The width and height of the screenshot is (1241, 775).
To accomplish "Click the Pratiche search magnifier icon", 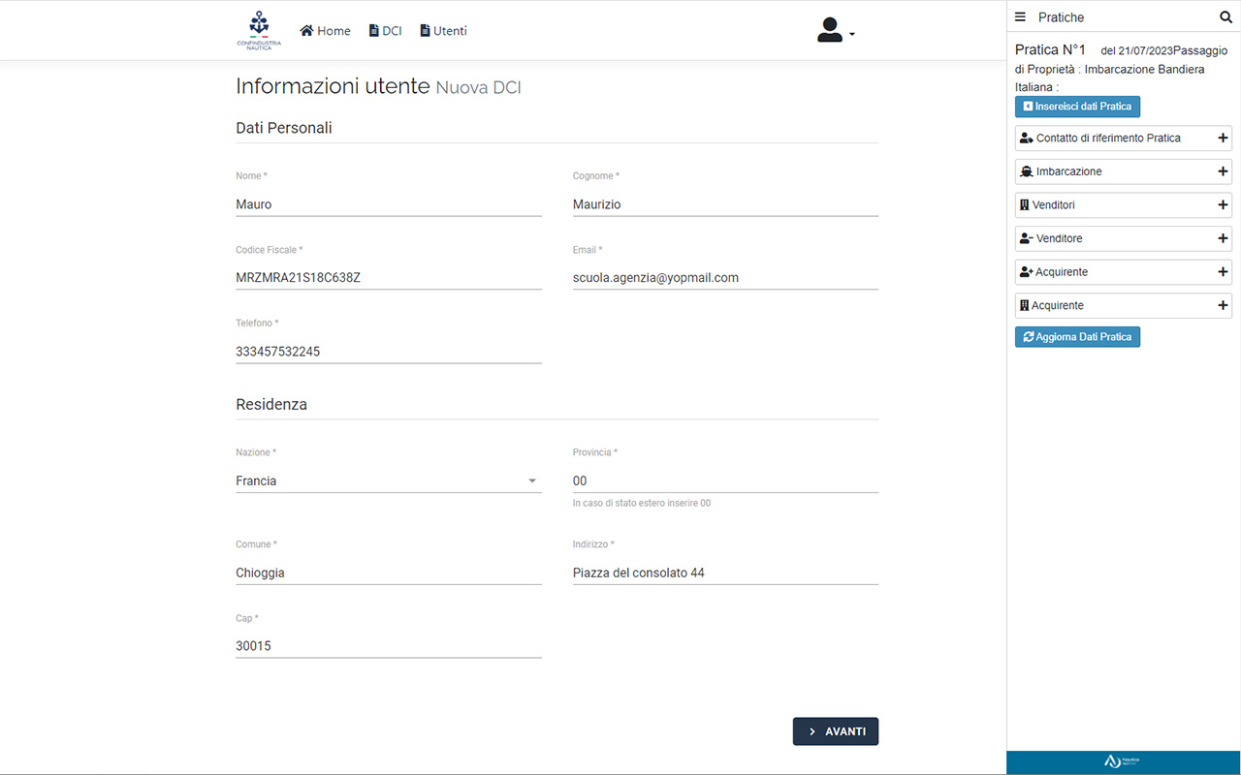I will point(1225,17).
